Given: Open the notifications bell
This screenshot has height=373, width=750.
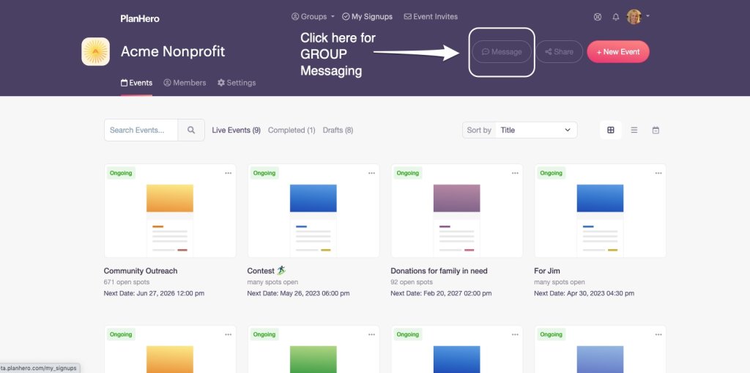Looking at the screenshot, I should 616,17.
